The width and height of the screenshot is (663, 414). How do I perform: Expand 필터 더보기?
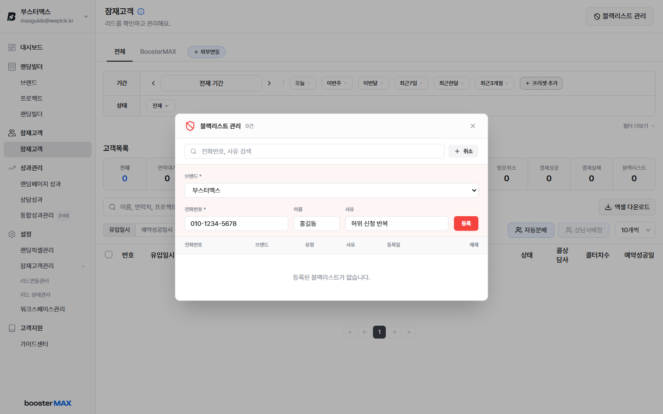click(x=639, y=126)
